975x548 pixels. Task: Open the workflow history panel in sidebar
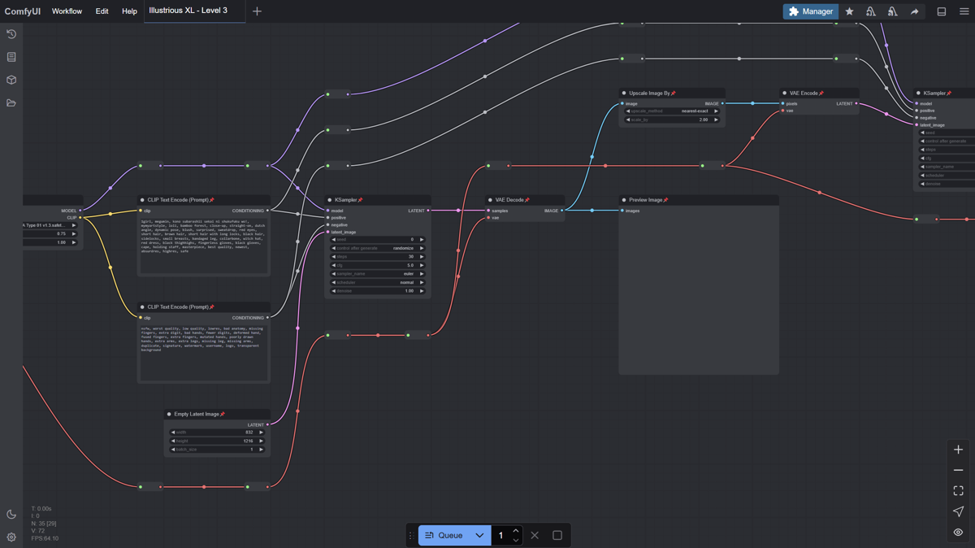11,34
